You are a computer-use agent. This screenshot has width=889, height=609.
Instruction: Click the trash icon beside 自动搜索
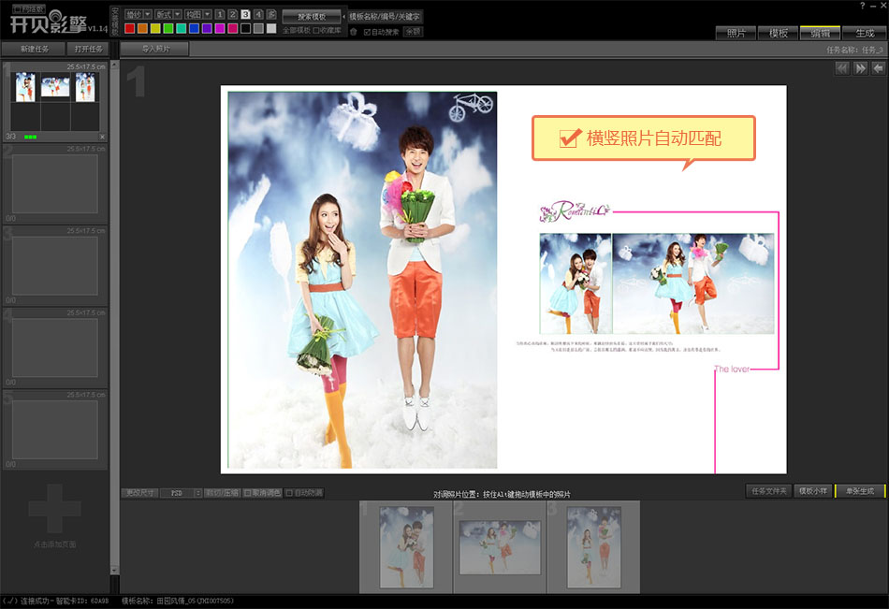point(354,31)
